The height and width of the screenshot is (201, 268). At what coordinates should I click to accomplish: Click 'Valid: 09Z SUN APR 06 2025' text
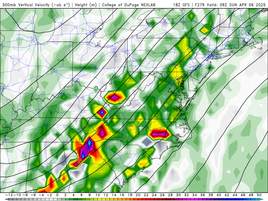236,5
